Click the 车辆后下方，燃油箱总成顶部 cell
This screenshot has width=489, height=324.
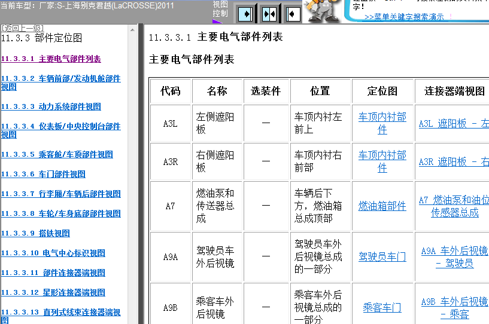pos(320,206)
